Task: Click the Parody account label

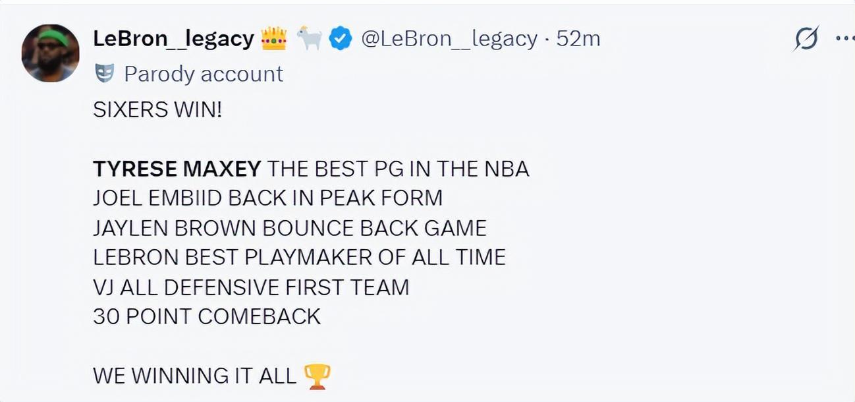Action: [x=204, y=74]
